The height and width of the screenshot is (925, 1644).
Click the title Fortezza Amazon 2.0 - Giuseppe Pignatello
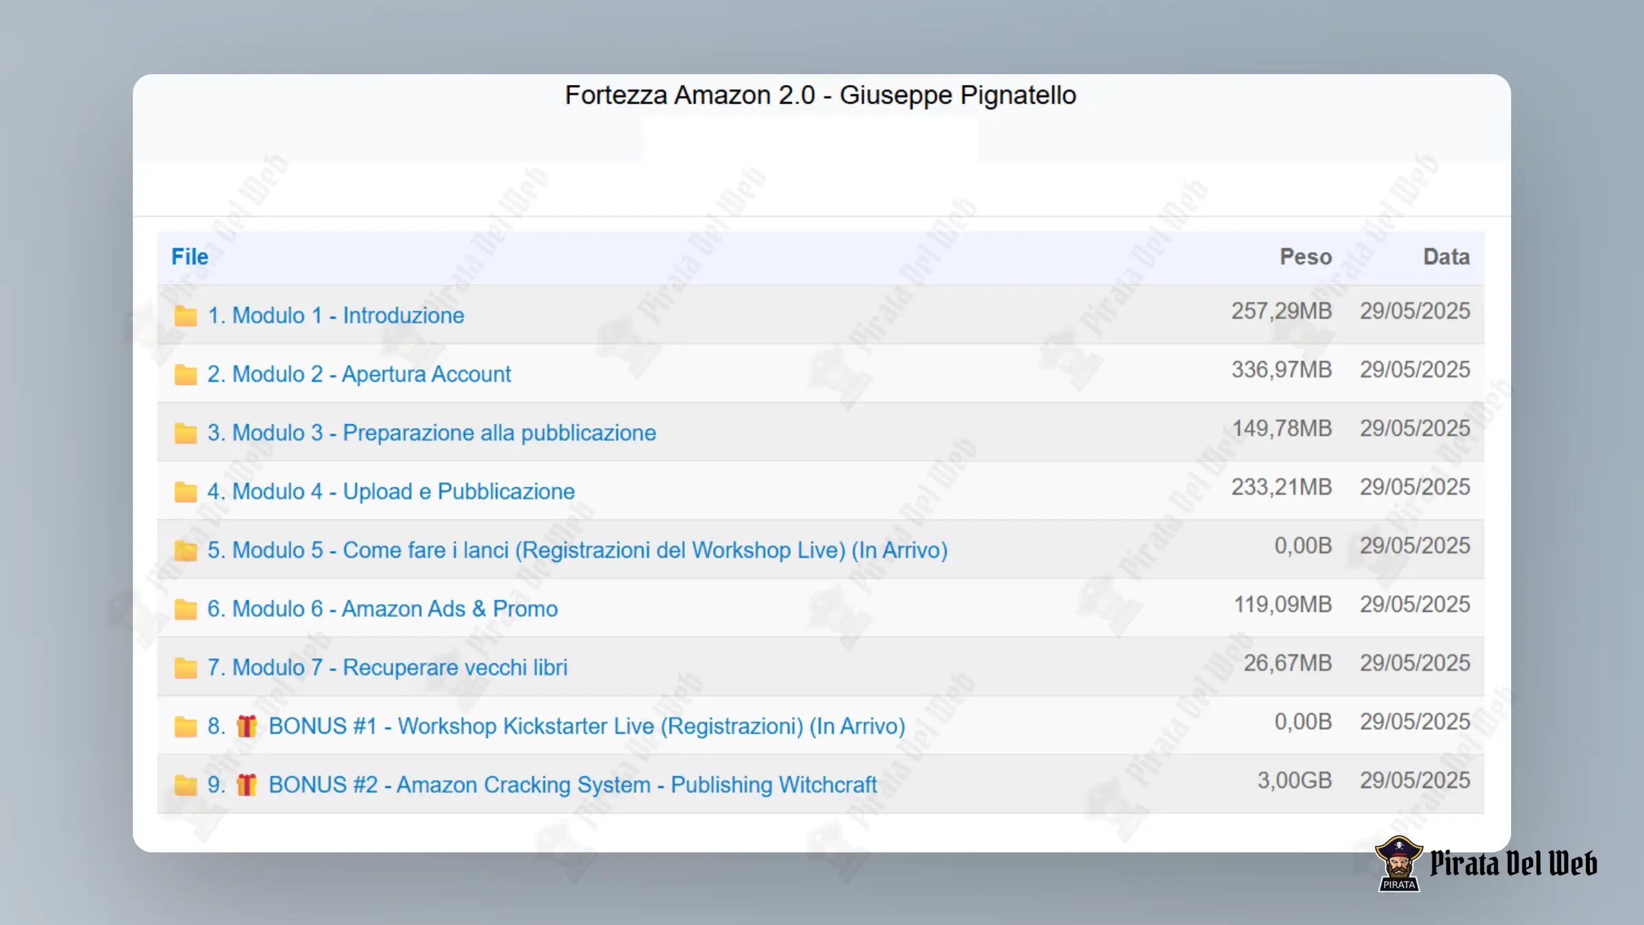821,95
